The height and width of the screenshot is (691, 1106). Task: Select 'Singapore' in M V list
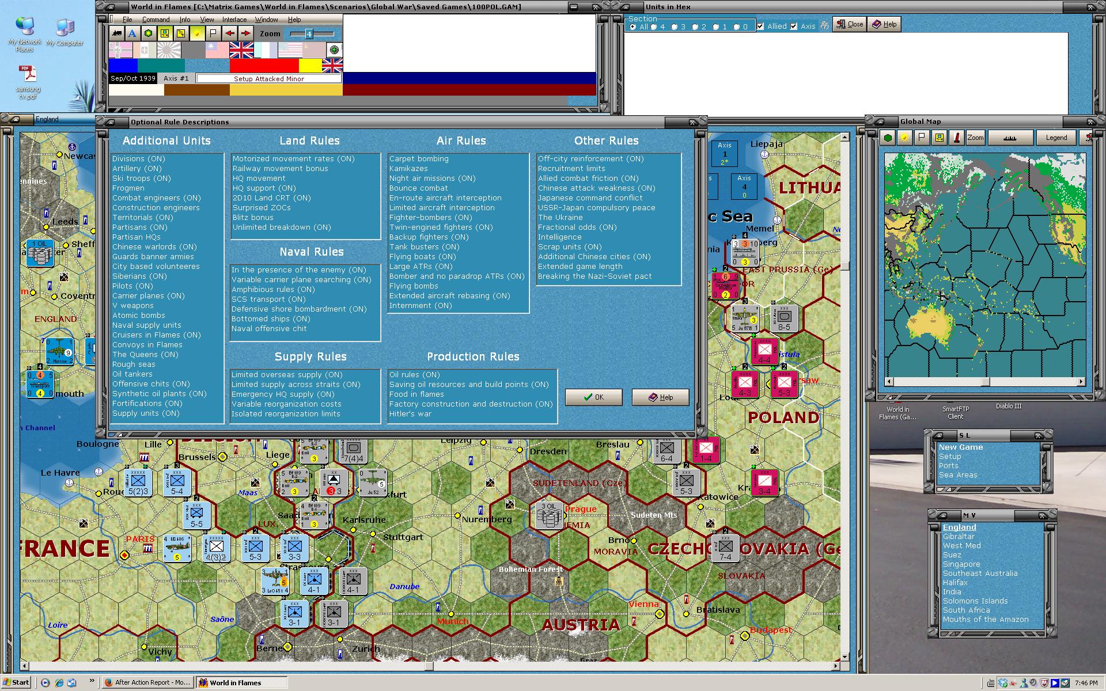[x=961, y=564]
